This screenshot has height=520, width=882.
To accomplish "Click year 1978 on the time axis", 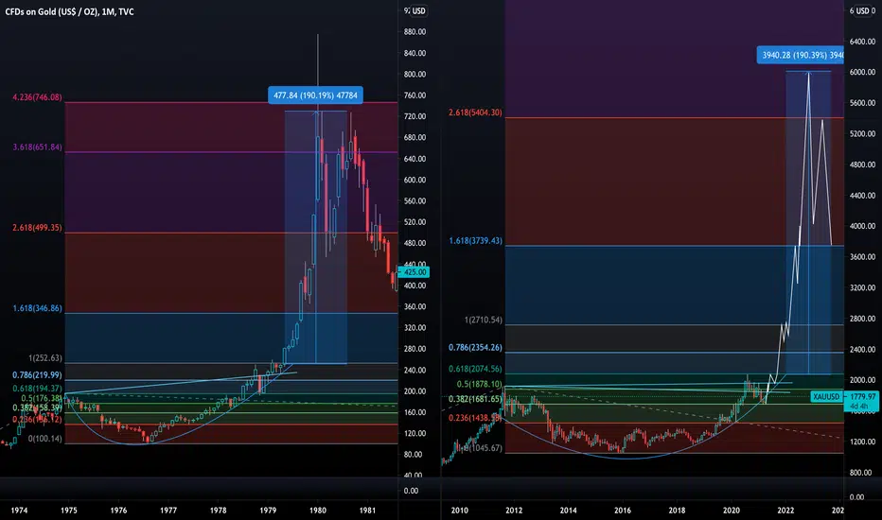I will pos(219,511).
